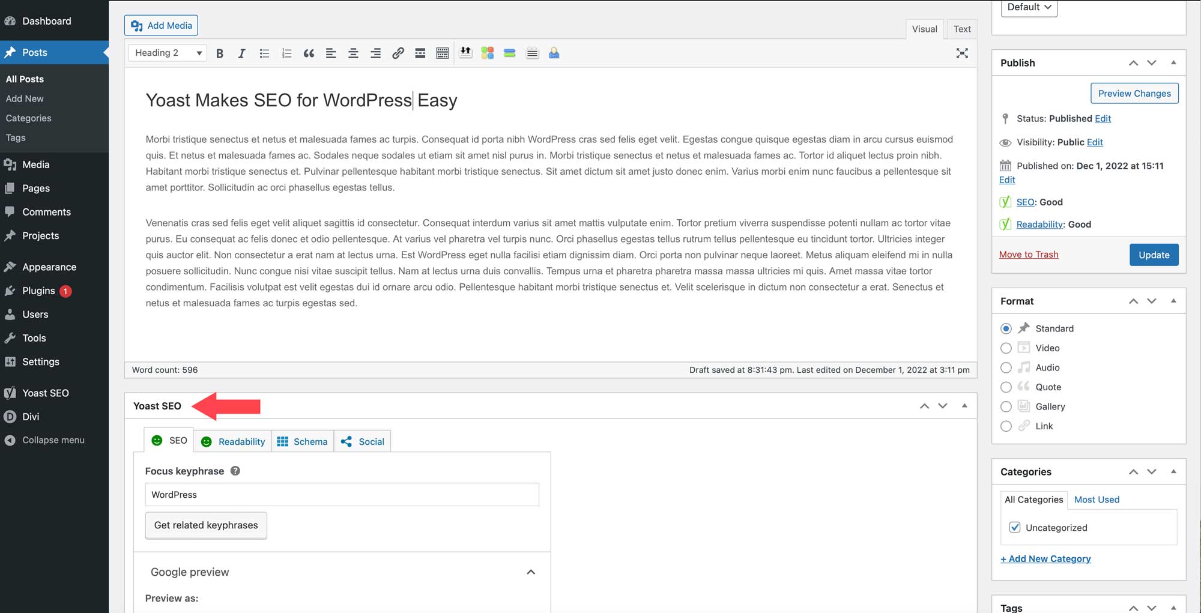This screenshot has height=613, width=1201.
Task: Enter distraction-free fullscreen mode
Action: pyautogui.click(x=961, y=53)
